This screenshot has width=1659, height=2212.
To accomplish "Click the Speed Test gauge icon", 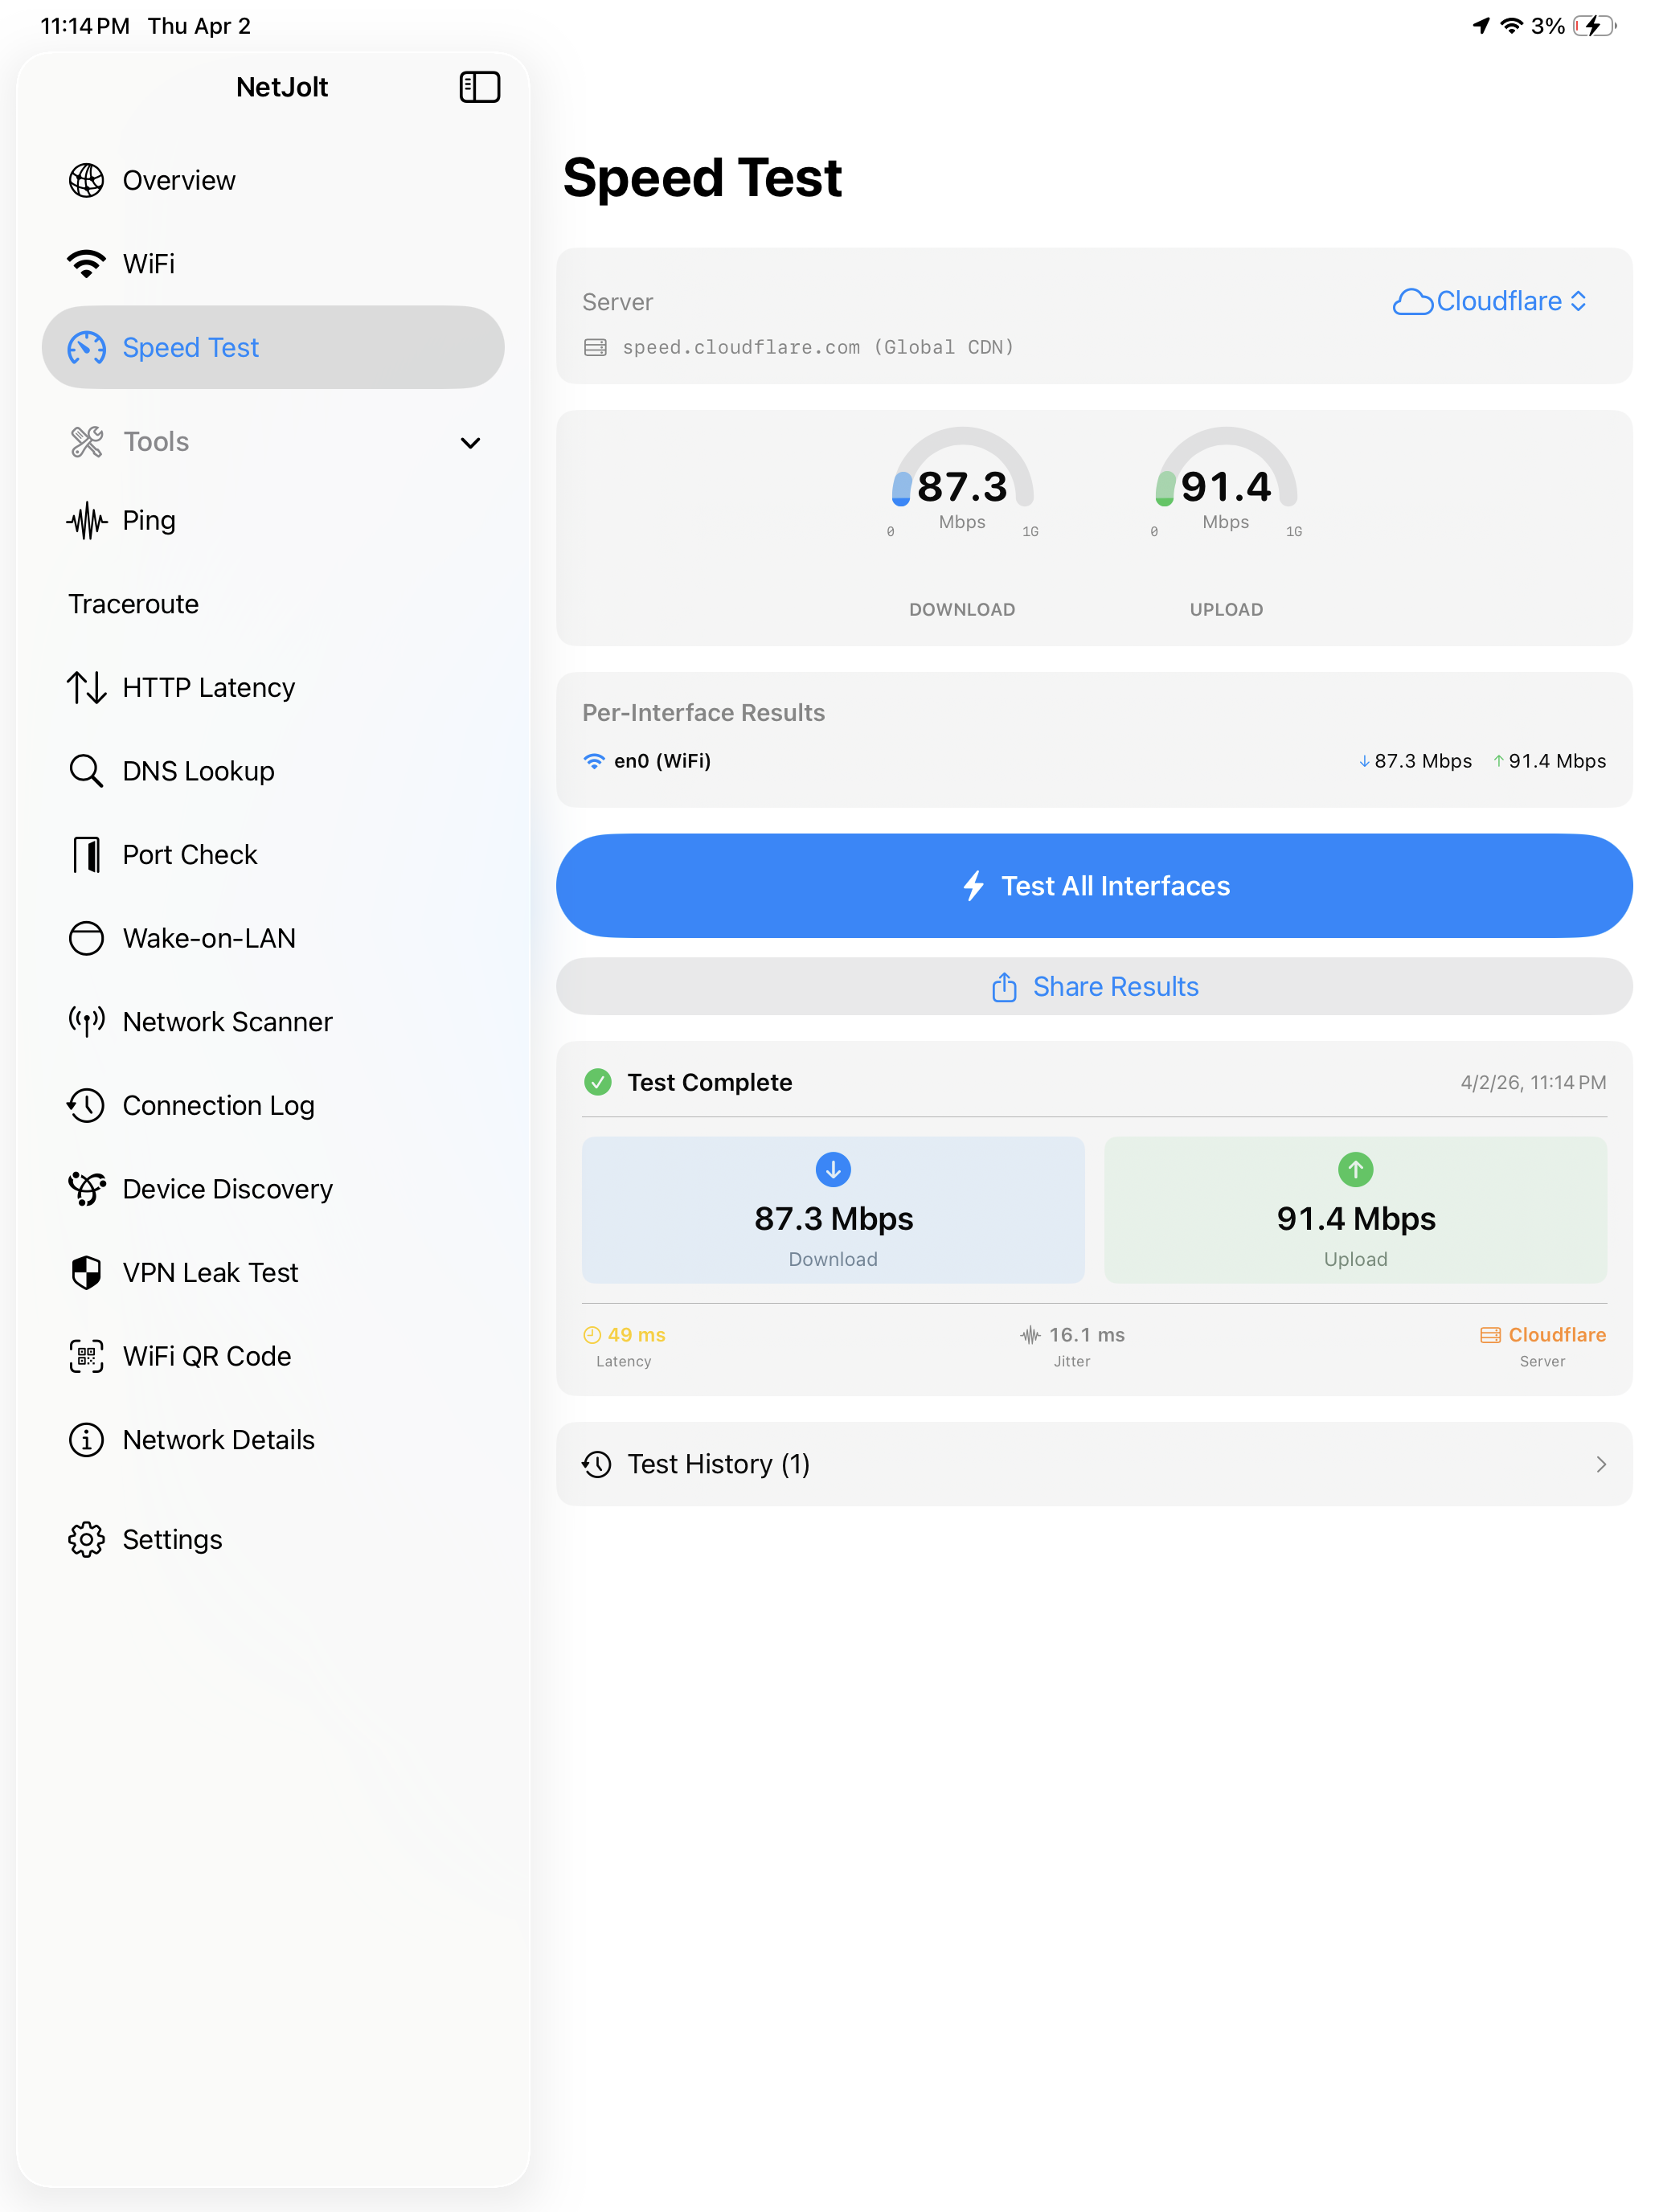I will 88,347.
